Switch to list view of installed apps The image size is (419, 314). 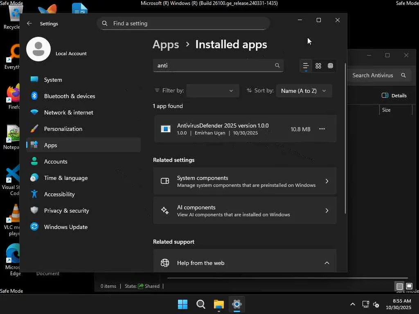pyautogui.click(x=306, y=66)
